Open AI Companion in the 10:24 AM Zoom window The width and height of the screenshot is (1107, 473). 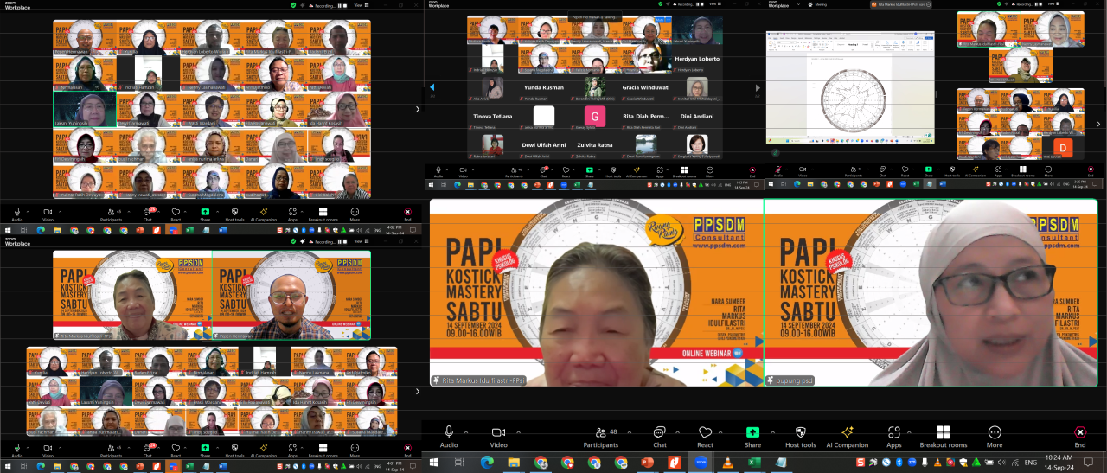(x=848, y=437)
